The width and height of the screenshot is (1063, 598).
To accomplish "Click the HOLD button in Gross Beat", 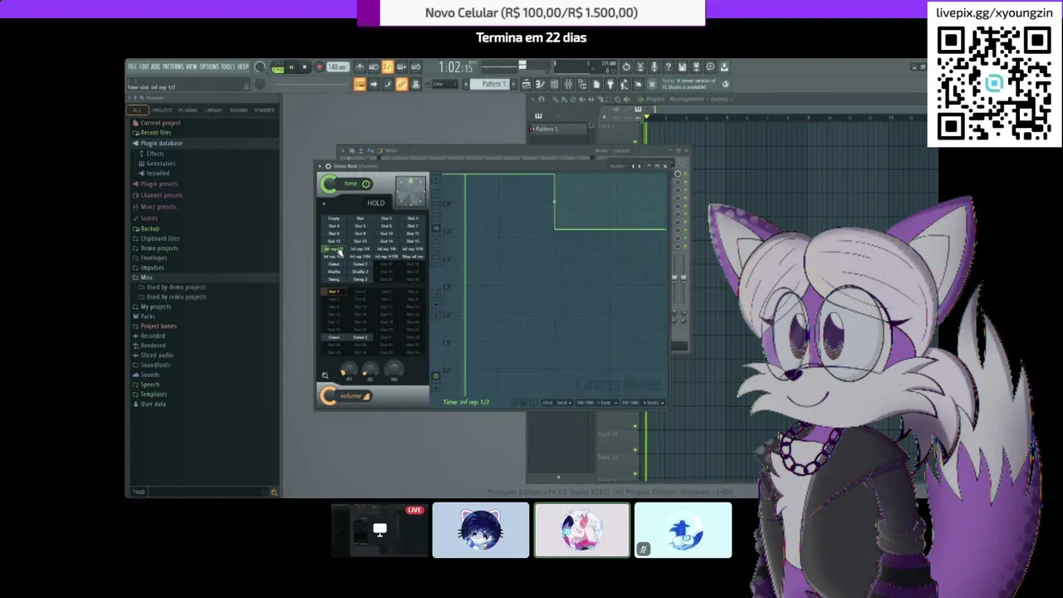I will pos(376,203).
